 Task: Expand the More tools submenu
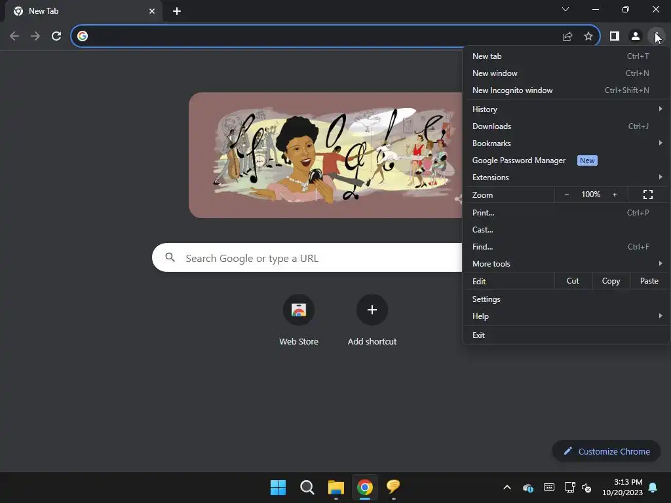[x=566, y=264]
